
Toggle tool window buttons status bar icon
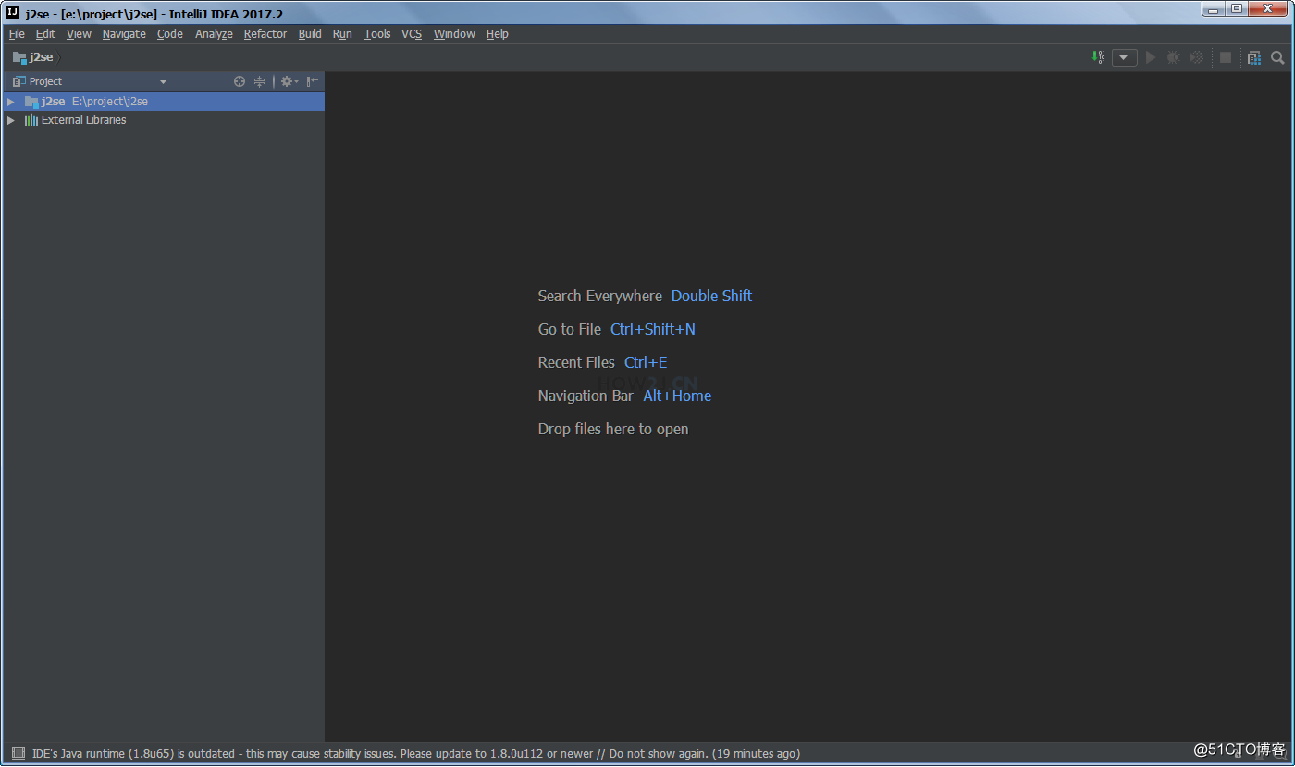18,753
